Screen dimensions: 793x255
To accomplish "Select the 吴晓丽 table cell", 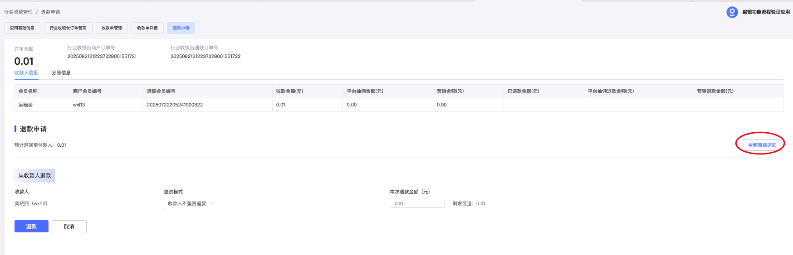I will 26,105.
